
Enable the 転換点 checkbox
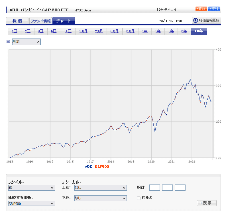[139, 198]
